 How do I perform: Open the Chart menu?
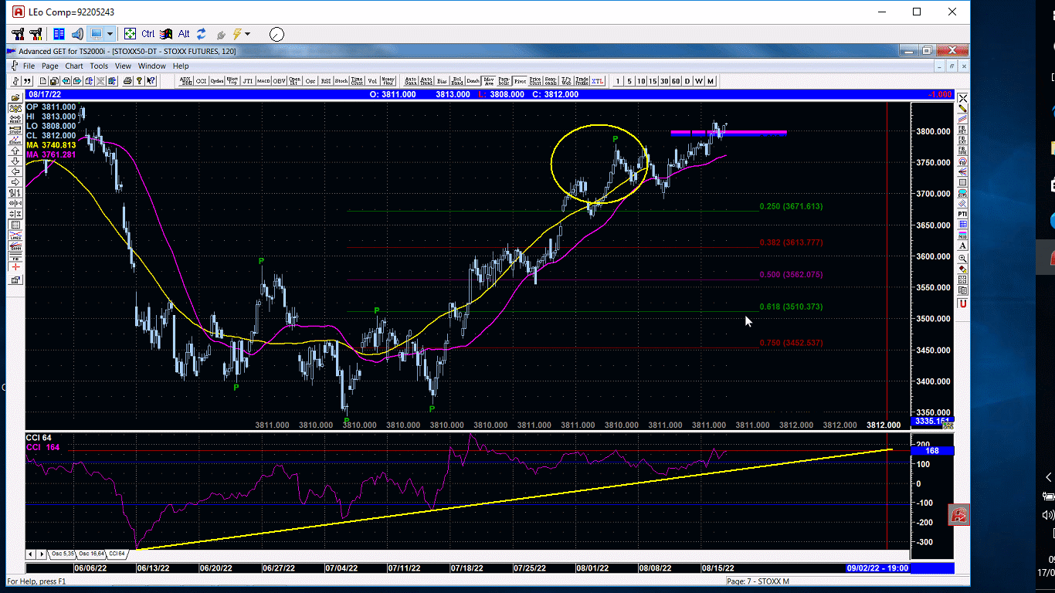[74, 66]
